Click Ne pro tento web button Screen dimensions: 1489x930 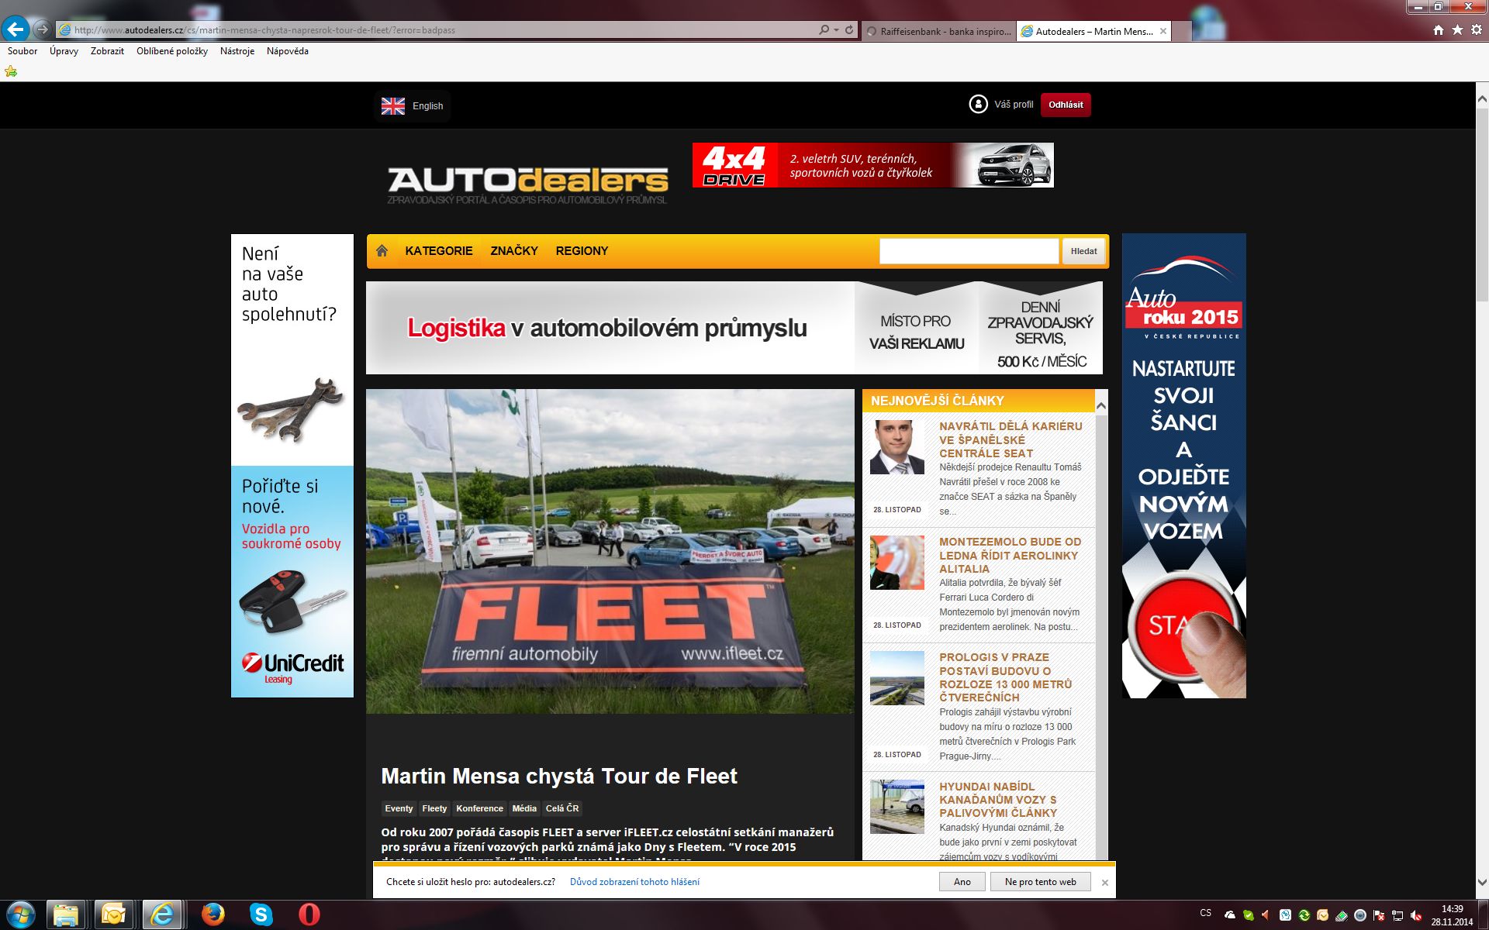click(x=1040, y=882)
